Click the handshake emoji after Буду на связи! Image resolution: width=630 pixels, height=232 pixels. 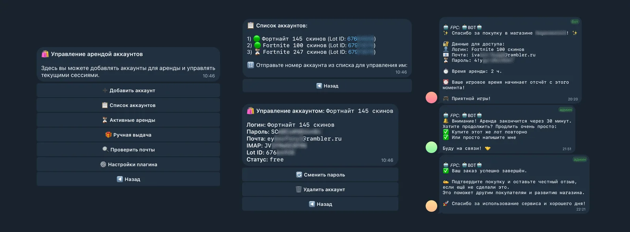[x=487, y=148]
